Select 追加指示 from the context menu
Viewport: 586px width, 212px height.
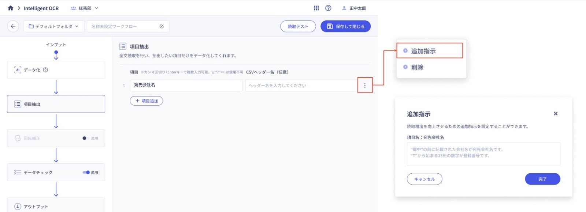click(423, 51)
